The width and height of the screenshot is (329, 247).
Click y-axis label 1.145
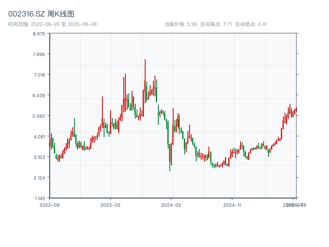click(x=40, y=198)
